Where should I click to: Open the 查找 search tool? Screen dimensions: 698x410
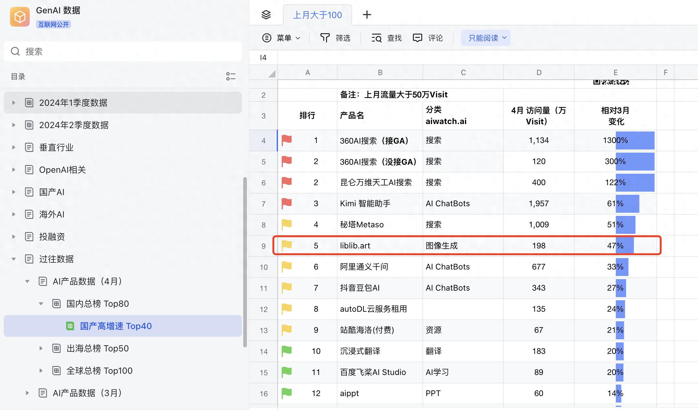tap(387, 38)
